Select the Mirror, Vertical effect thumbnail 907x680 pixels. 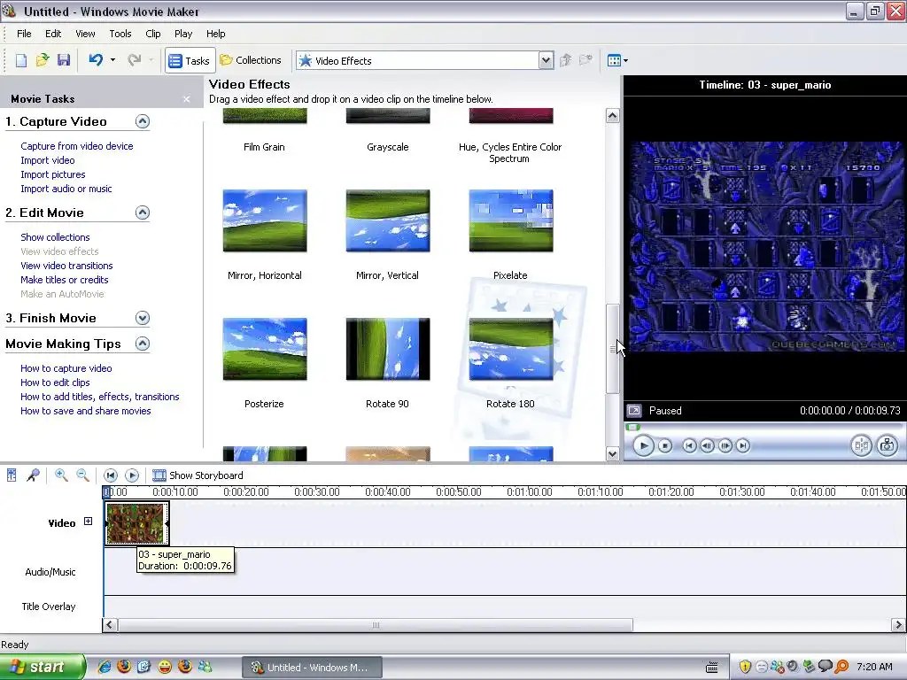pyautogui.click(x=388, y=220)
